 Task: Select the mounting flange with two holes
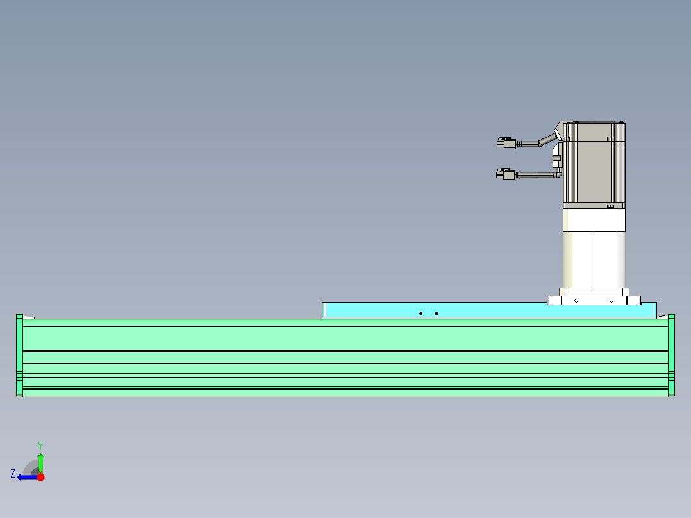(x=594, y=300)
